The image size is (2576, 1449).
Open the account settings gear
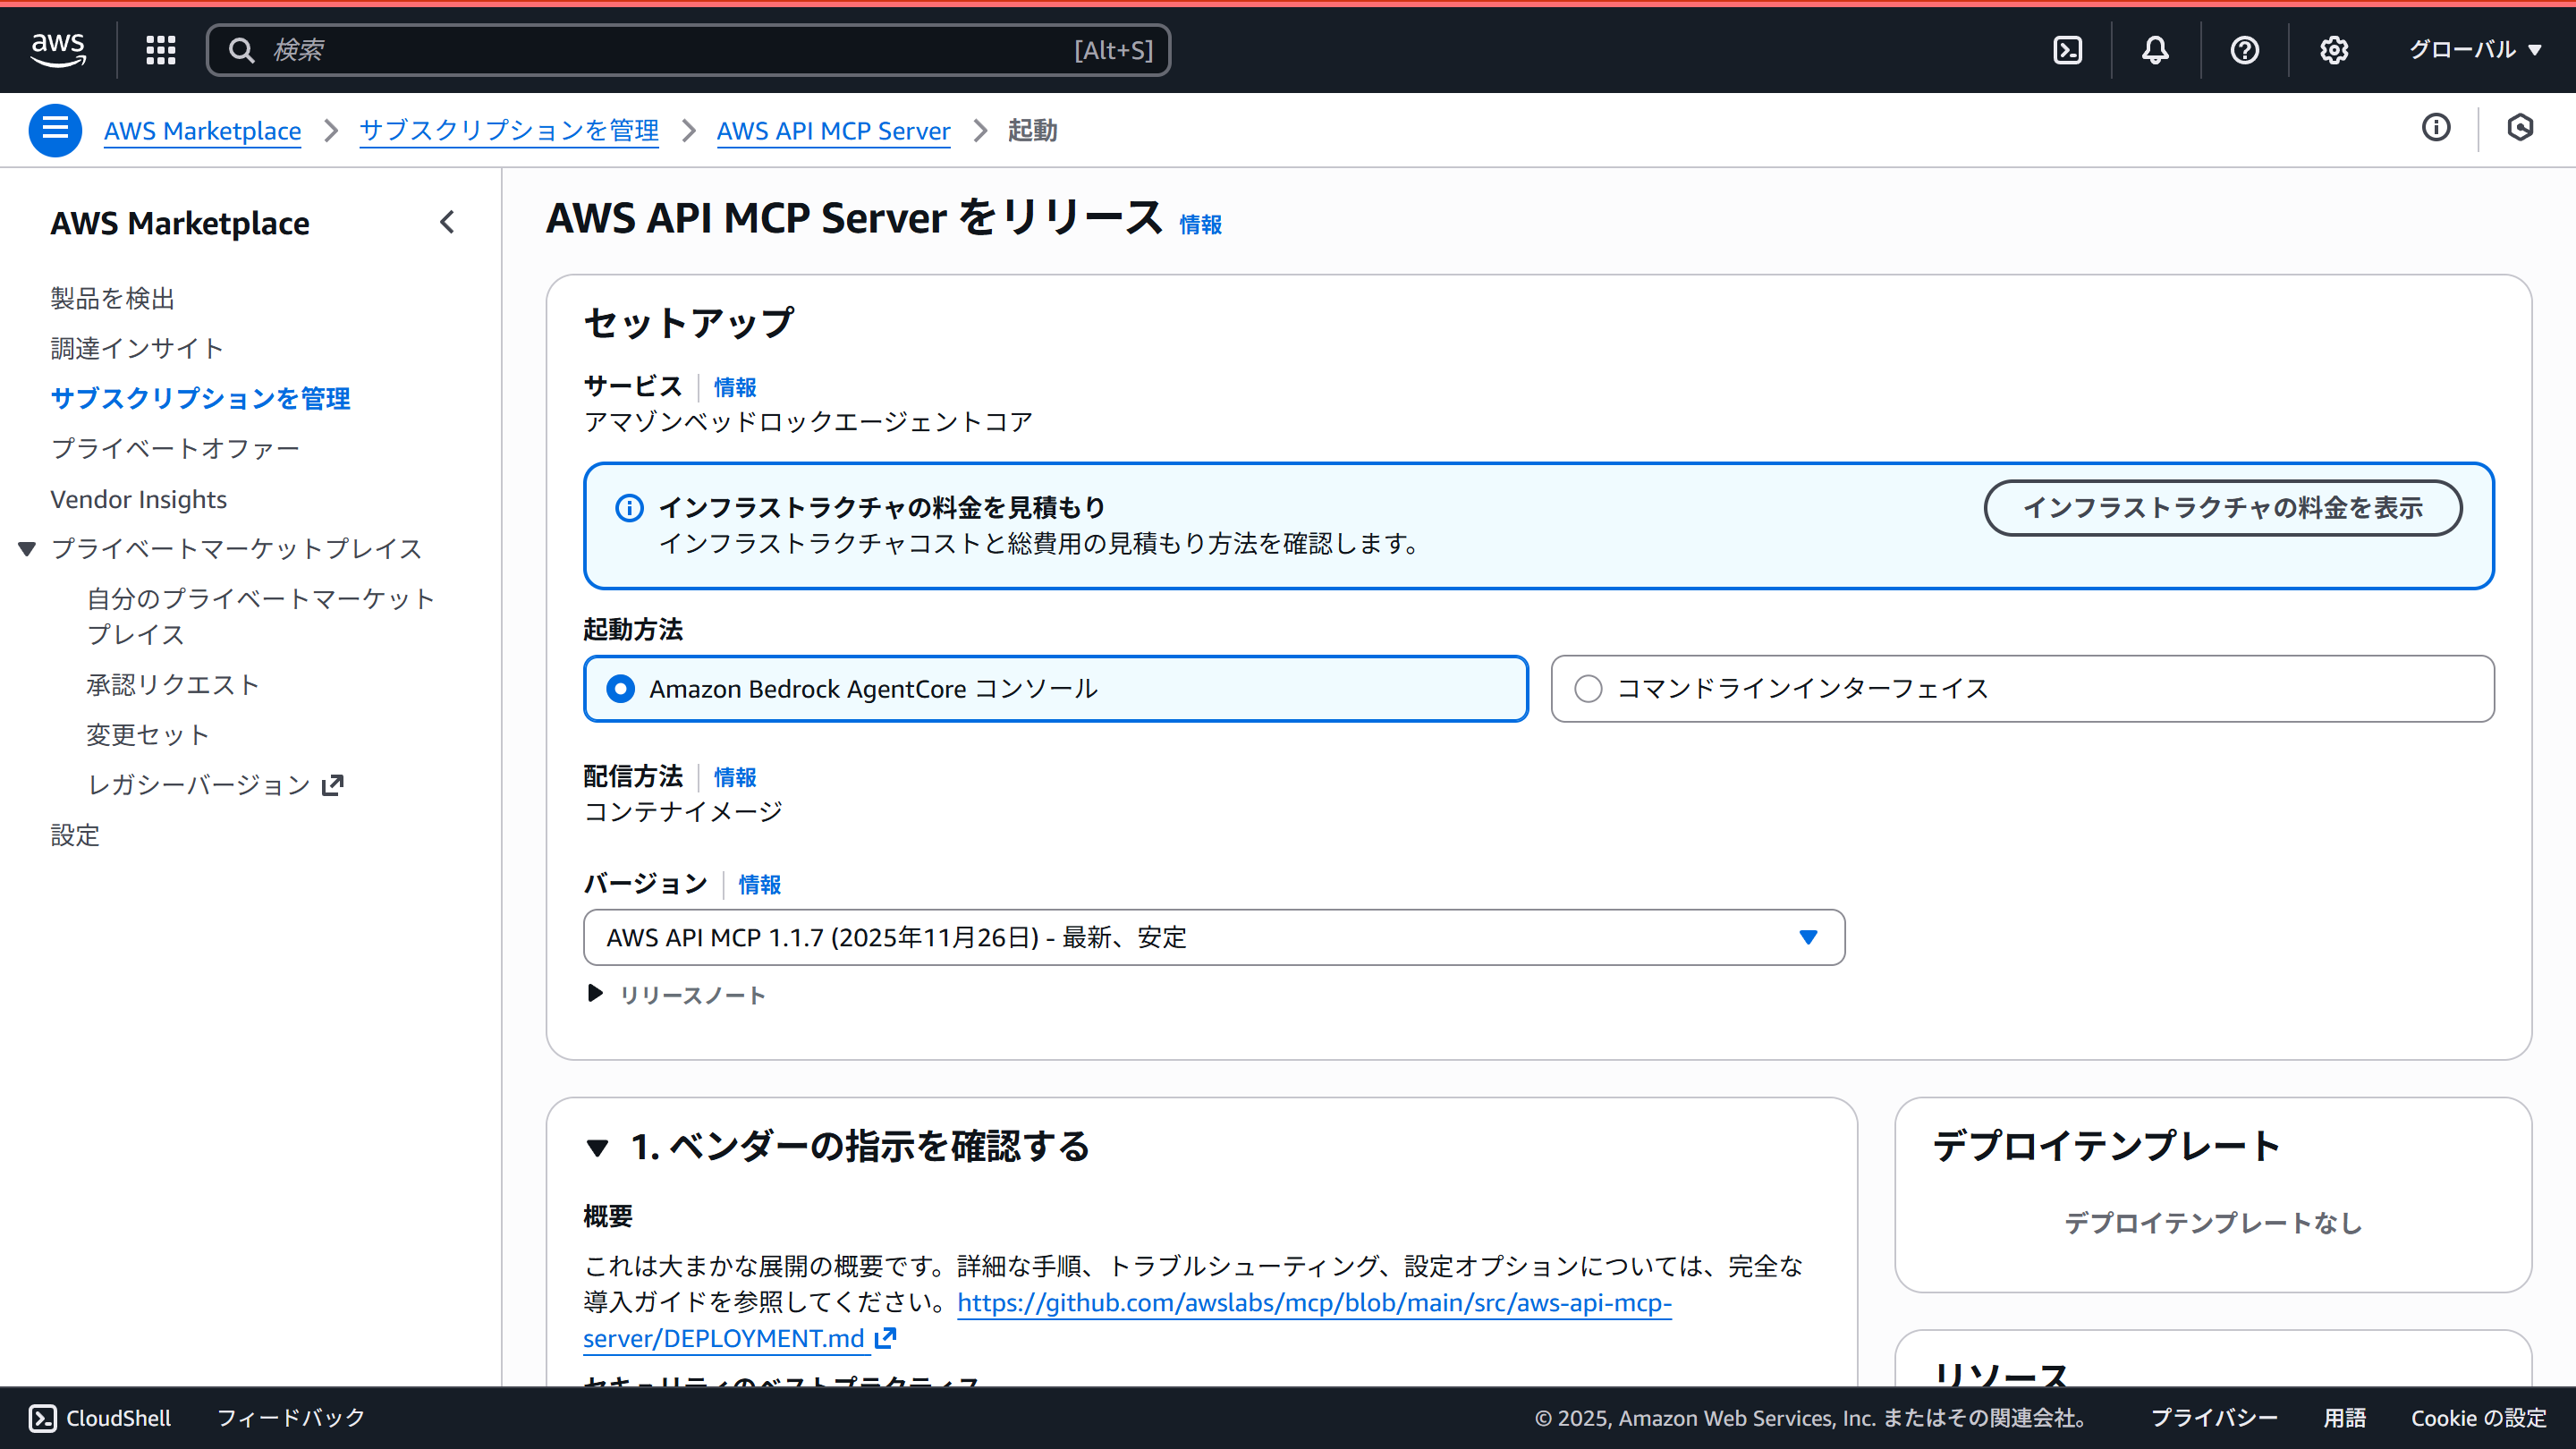(2334, 49)
